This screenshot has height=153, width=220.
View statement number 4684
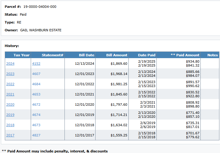(36, 84)
